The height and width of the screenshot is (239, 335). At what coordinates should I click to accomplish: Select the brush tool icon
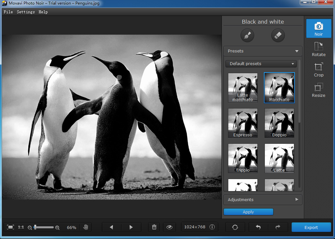247,35
